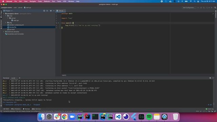
Task: Click the run gutter arrow beside func main
Action: (58, 23)
